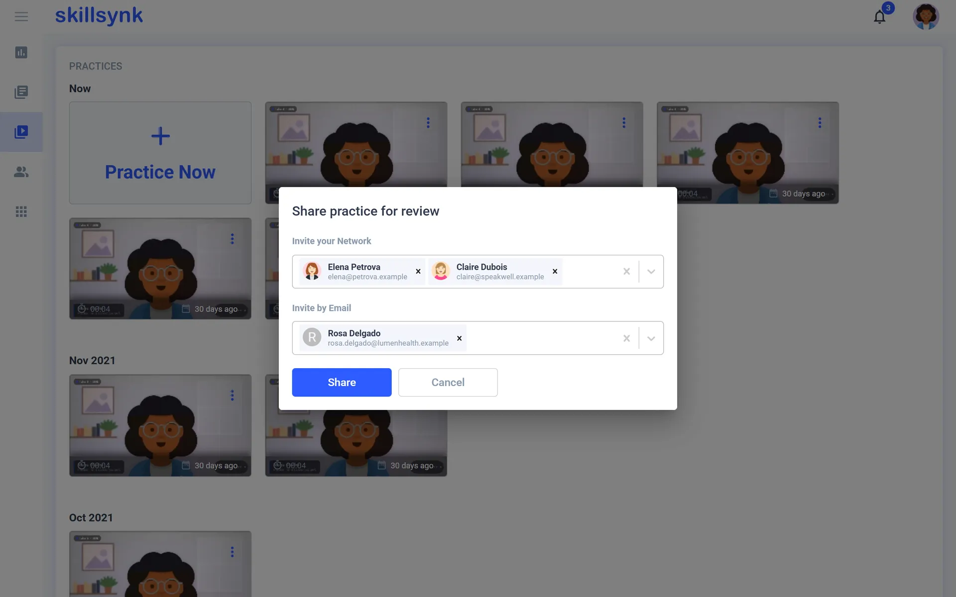
Task: Open options menu on first Now practice video
Action: coord(428,122)
